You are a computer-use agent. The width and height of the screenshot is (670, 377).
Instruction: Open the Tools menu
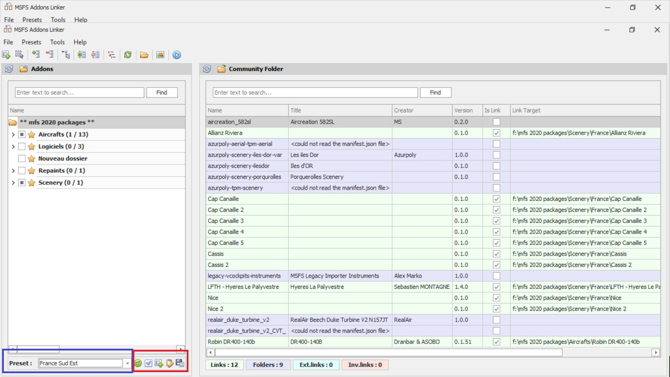click(x=57, y=42)
